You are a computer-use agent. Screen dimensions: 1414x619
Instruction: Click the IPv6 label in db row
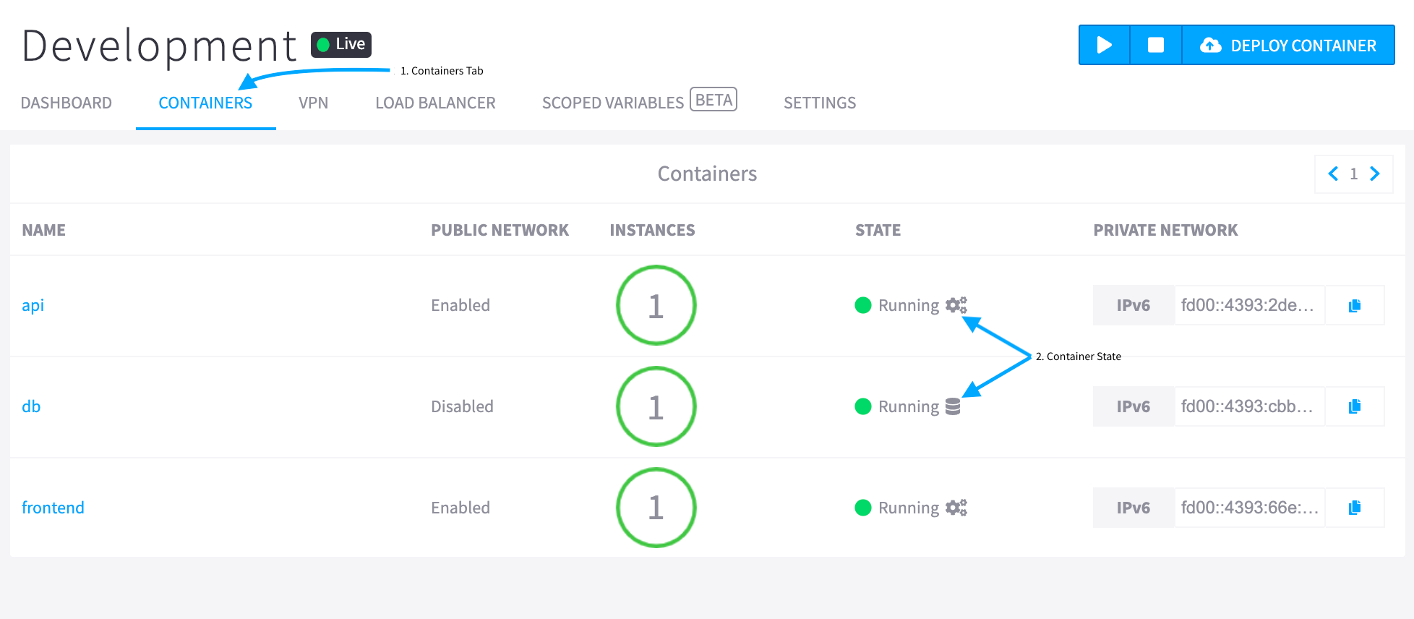1134,406
